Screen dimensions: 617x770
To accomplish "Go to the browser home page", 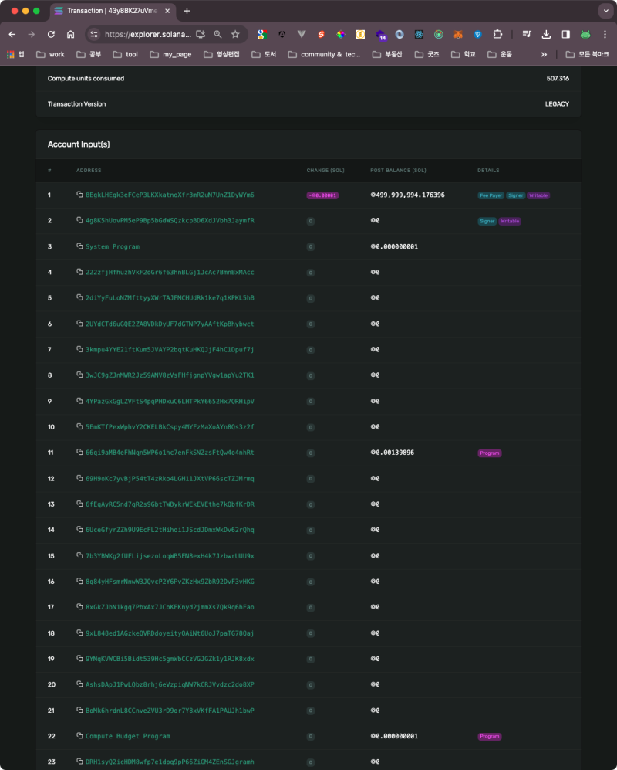I will 70,34.
